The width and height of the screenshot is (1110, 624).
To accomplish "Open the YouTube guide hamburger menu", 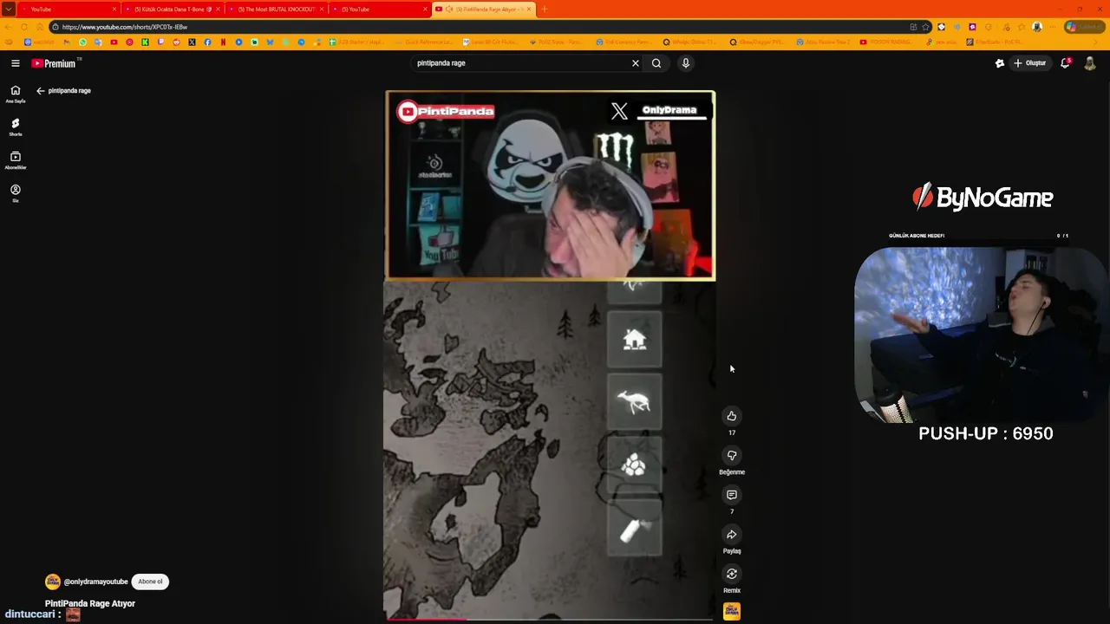I will tap(16, 63).
